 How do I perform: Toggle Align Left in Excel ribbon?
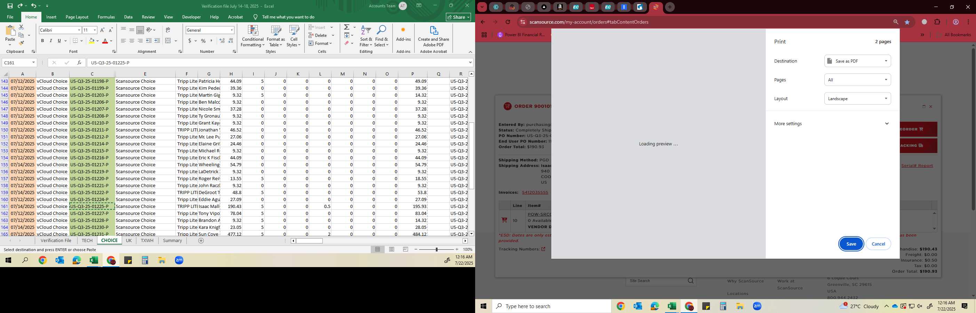(123, 41)
